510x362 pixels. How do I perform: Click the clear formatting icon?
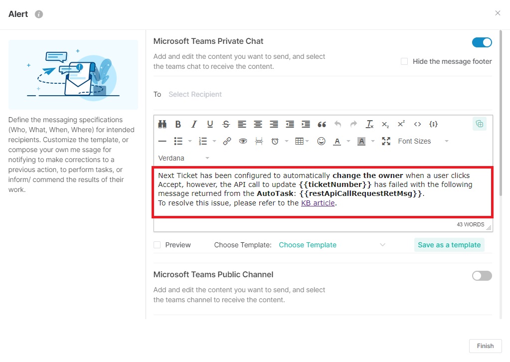pyautogui.click(x=369, y=124)
